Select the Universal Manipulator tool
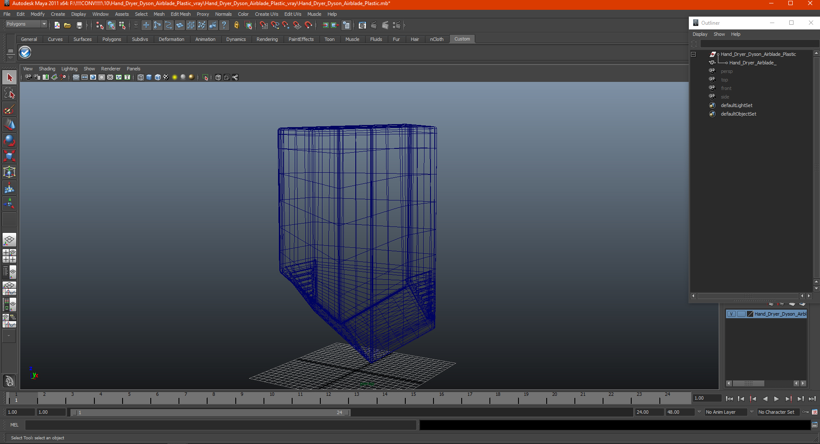This screenshot has width=820, height=444. (x=9, y=172)
